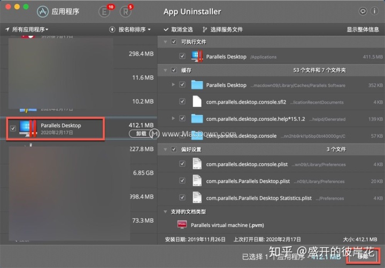Viewport: 385px width, 268px height.
Task: Click the 411.5 MB size value
Action: pyautogui.click(x=373, y=57)
